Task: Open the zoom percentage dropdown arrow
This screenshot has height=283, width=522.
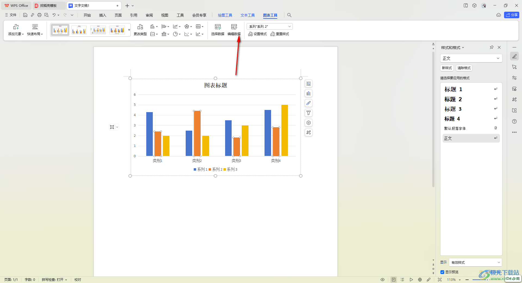Action: click(x=460, y=280)
